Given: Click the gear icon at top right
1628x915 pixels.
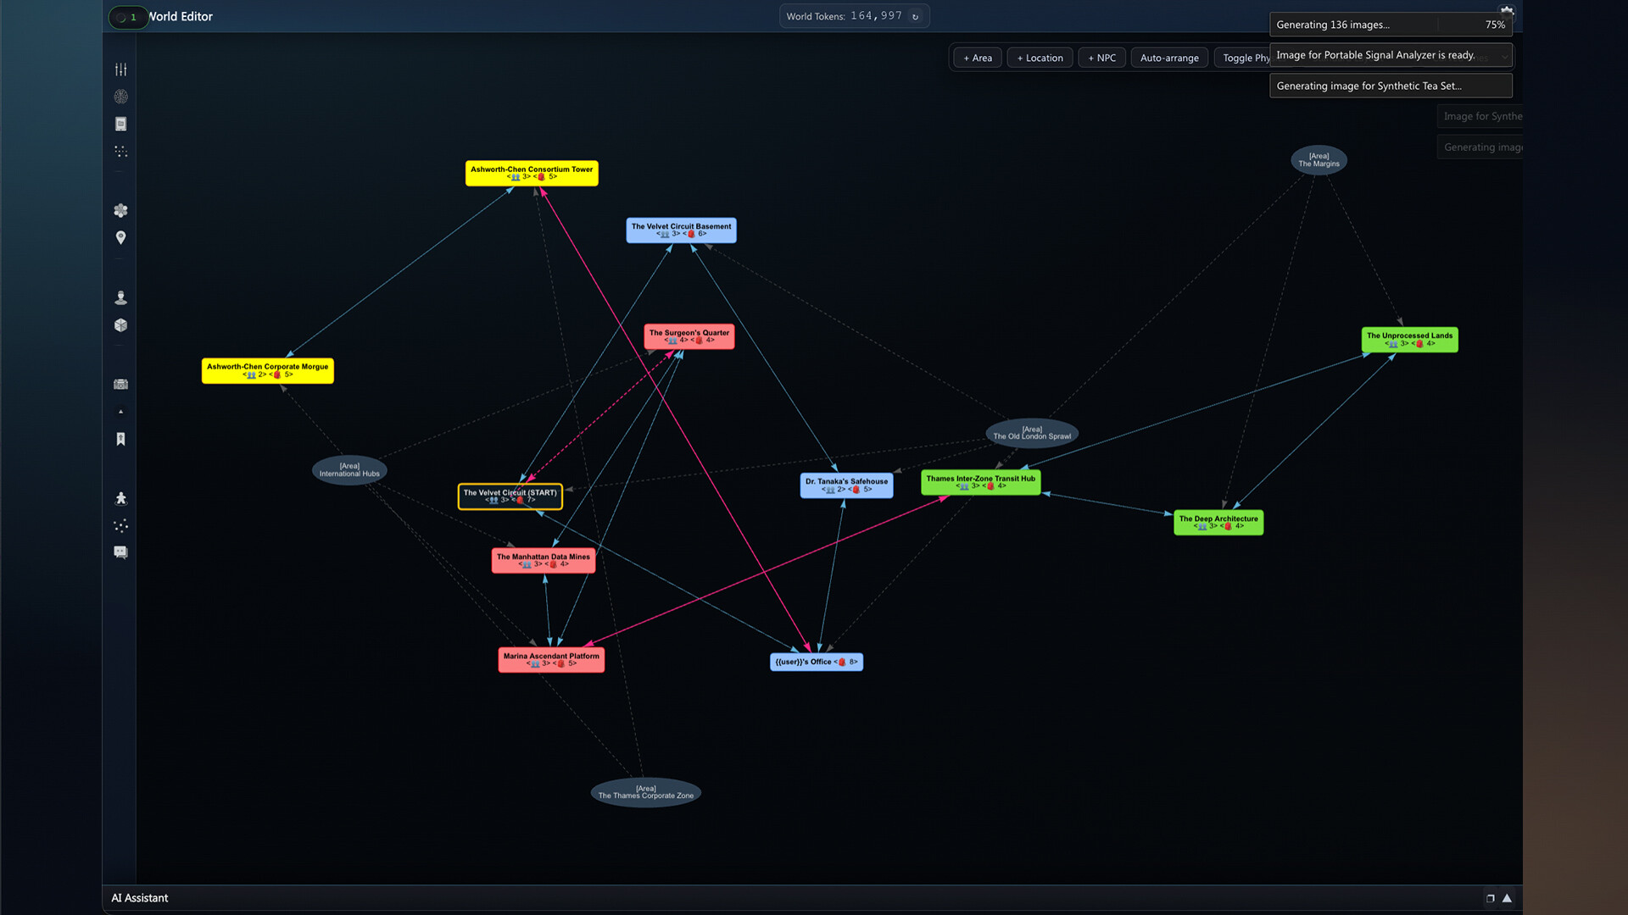Looking at the screenshot, I should [x=1508, y=11].
